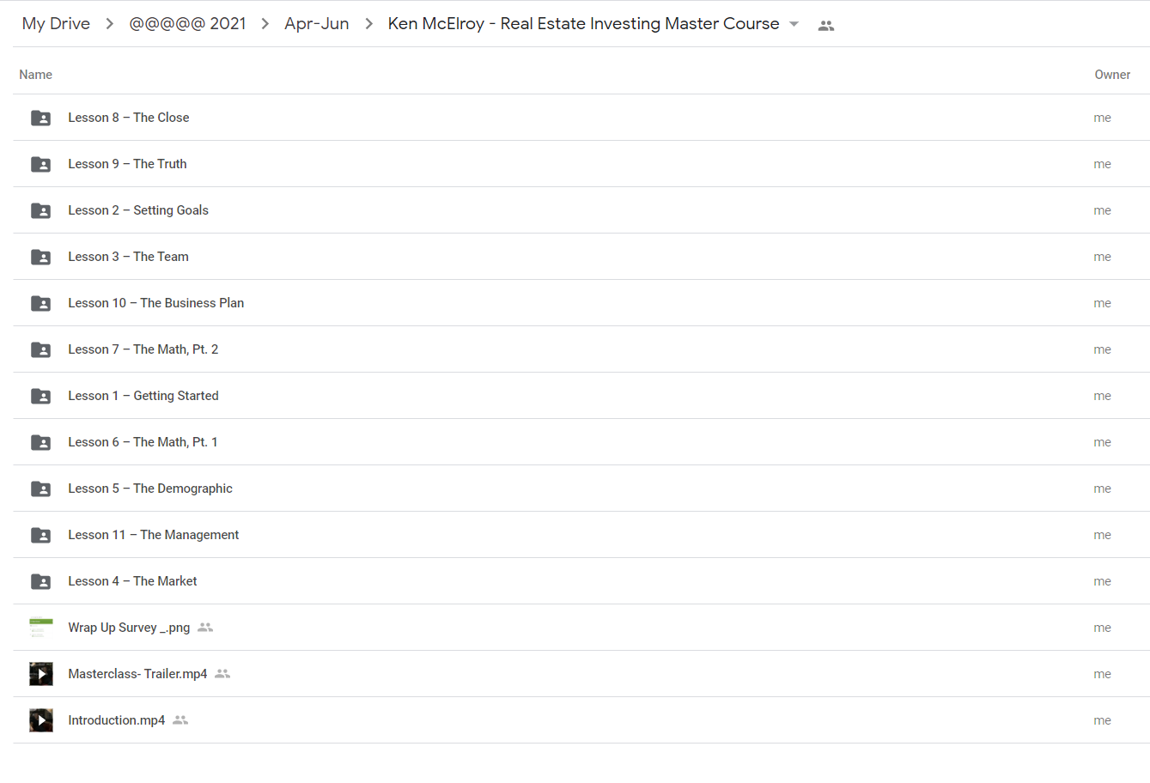The height and width of the screenshot is (783, 1150).
Task: Select Lesson 8 – The Close name
Action: pos(129,118)
